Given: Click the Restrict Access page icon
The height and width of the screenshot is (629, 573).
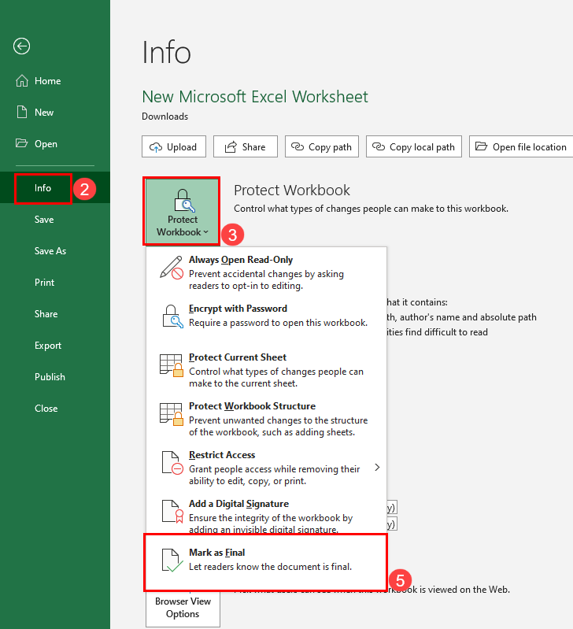Looking at the screenshot, I should coord(172,463).
